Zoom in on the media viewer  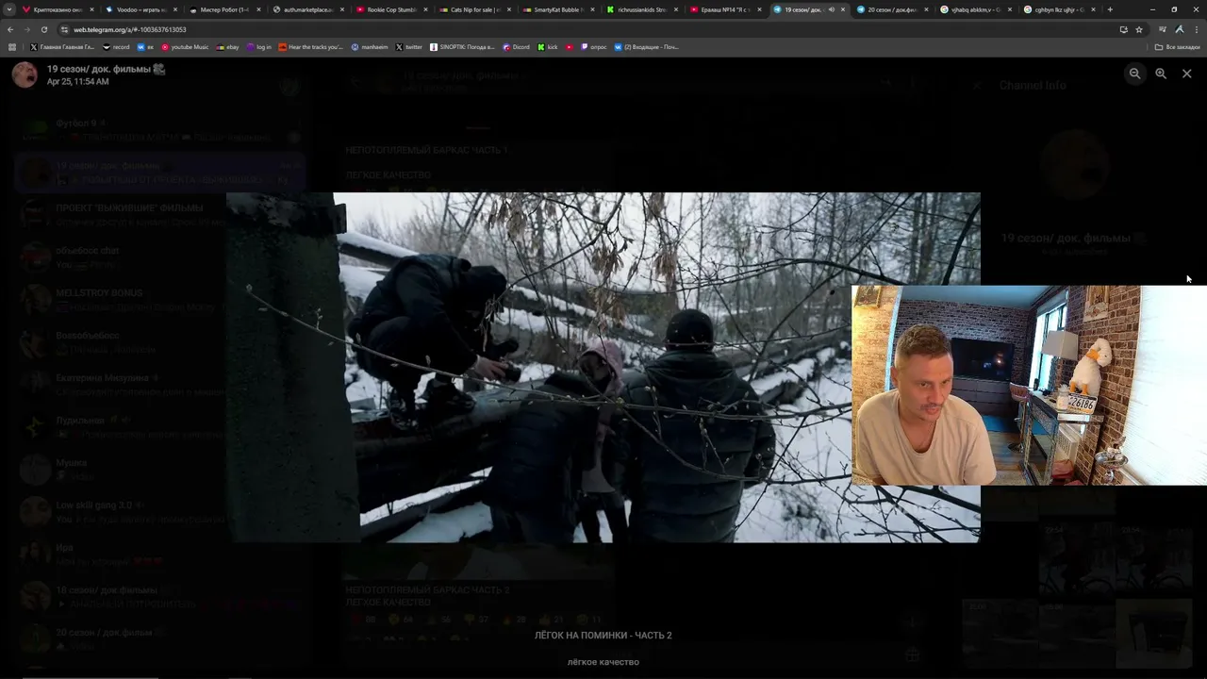click(1161, 74)
